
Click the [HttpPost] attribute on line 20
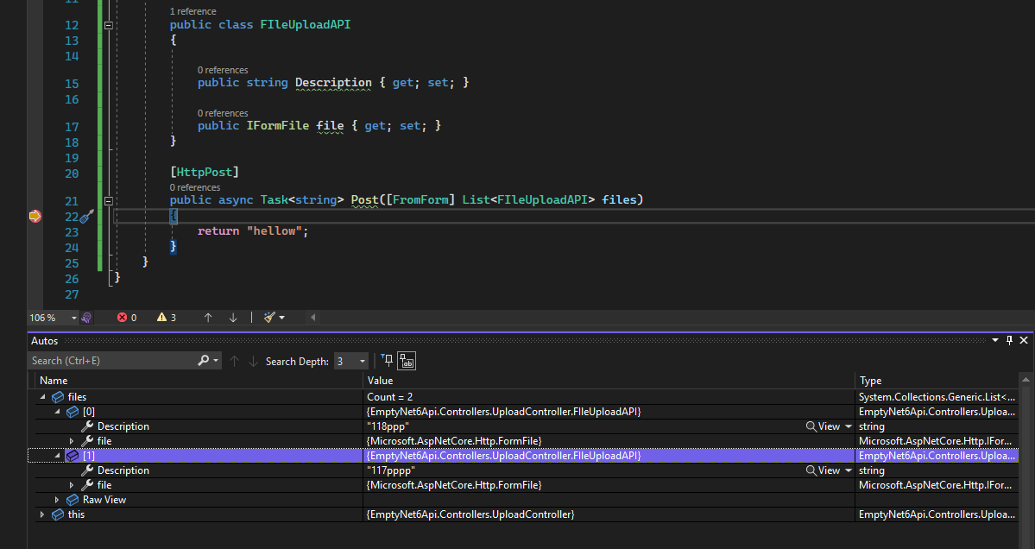click(205, 173)
